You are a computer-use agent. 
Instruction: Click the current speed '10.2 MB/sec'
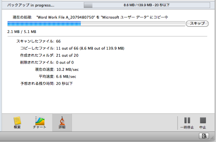(x=68, y=70)
